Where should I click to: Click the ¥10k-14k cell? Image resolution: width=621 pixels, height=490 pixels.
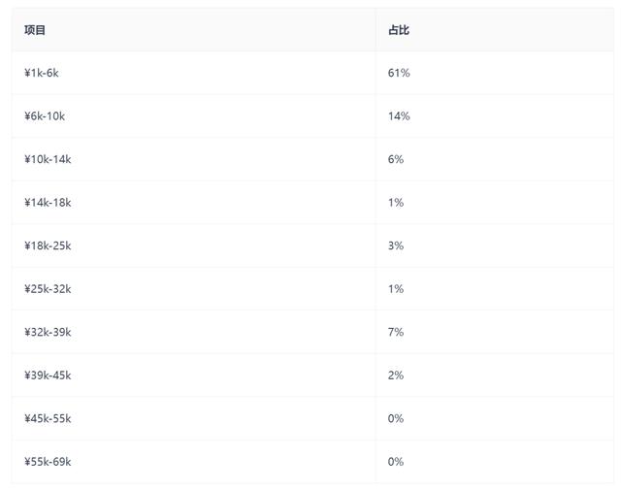click(48, 159)
